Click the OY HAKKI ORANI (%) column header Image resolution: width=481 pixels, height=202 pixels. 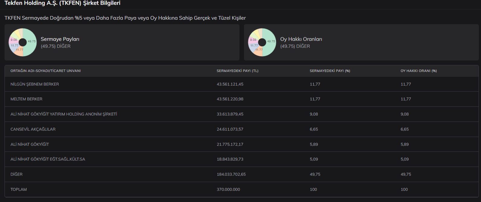tap(419, 71)
